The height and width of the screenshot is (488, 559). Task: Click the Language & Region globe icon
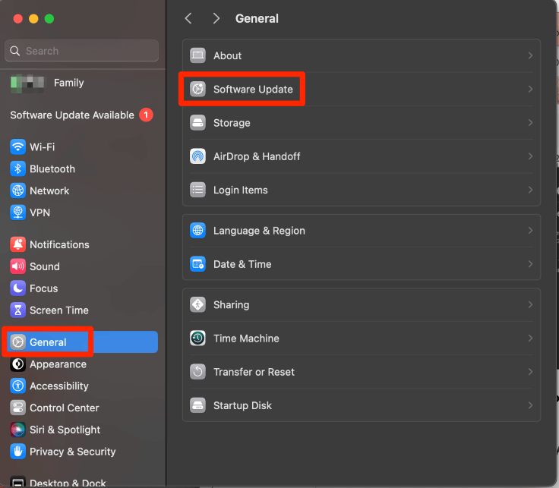click(197, 231)
